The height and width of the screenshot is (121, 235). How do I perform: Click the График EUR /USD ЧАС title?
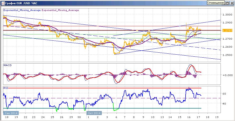tap(21, 3)
